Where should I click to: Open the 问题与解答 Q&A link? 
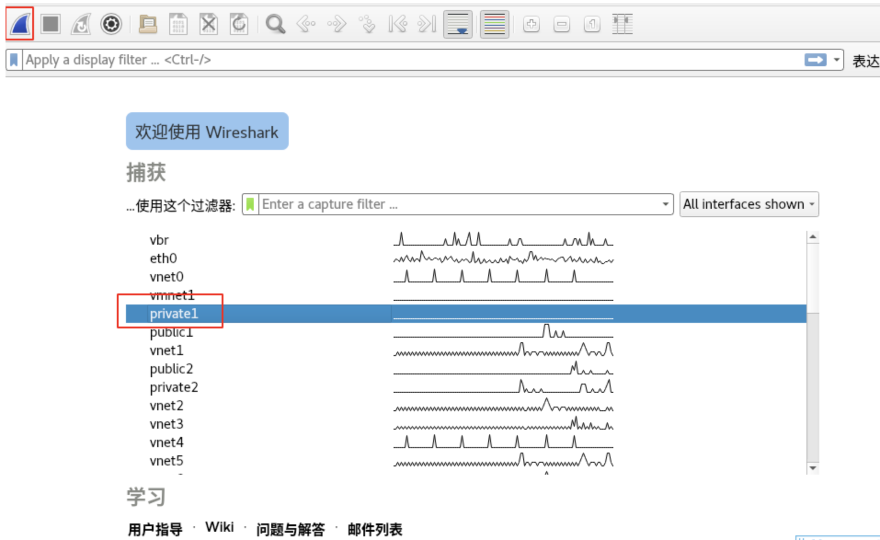pos(290,529)
